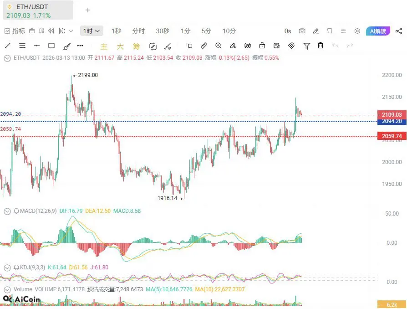Click the pencil drawing toggle icon
This screenshot has width=407, height=309.
(315, 31)
